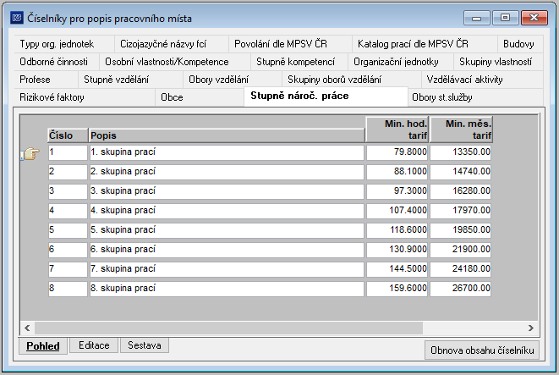Select '7. skupina prací' cell
559x375 pixels.
(x=227, y=269)
